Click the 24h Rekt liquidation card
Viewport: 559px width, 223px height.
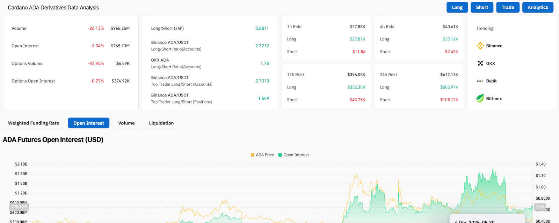point(419,86)
